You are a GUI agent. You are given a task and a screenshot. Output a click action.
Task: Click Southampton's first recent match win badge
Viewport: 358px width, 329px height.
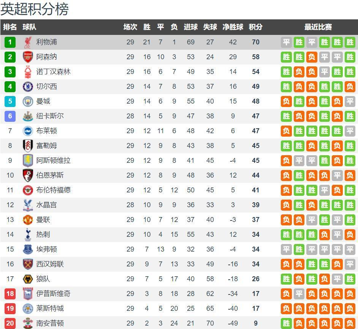[286, 323]
